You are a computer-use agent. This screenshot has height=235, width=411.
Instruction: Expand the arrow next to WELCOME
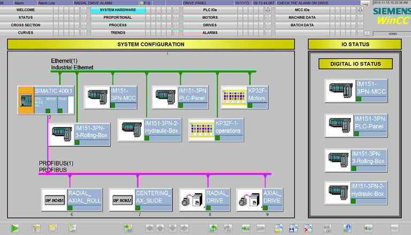click(83, 10)
